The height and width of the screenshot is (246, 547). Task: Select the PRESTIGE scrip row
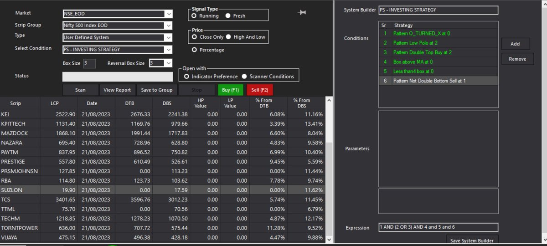(162, 161)
